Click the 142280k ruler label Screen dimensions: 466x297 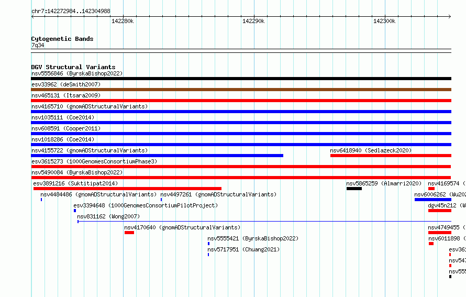click(123, 21)
